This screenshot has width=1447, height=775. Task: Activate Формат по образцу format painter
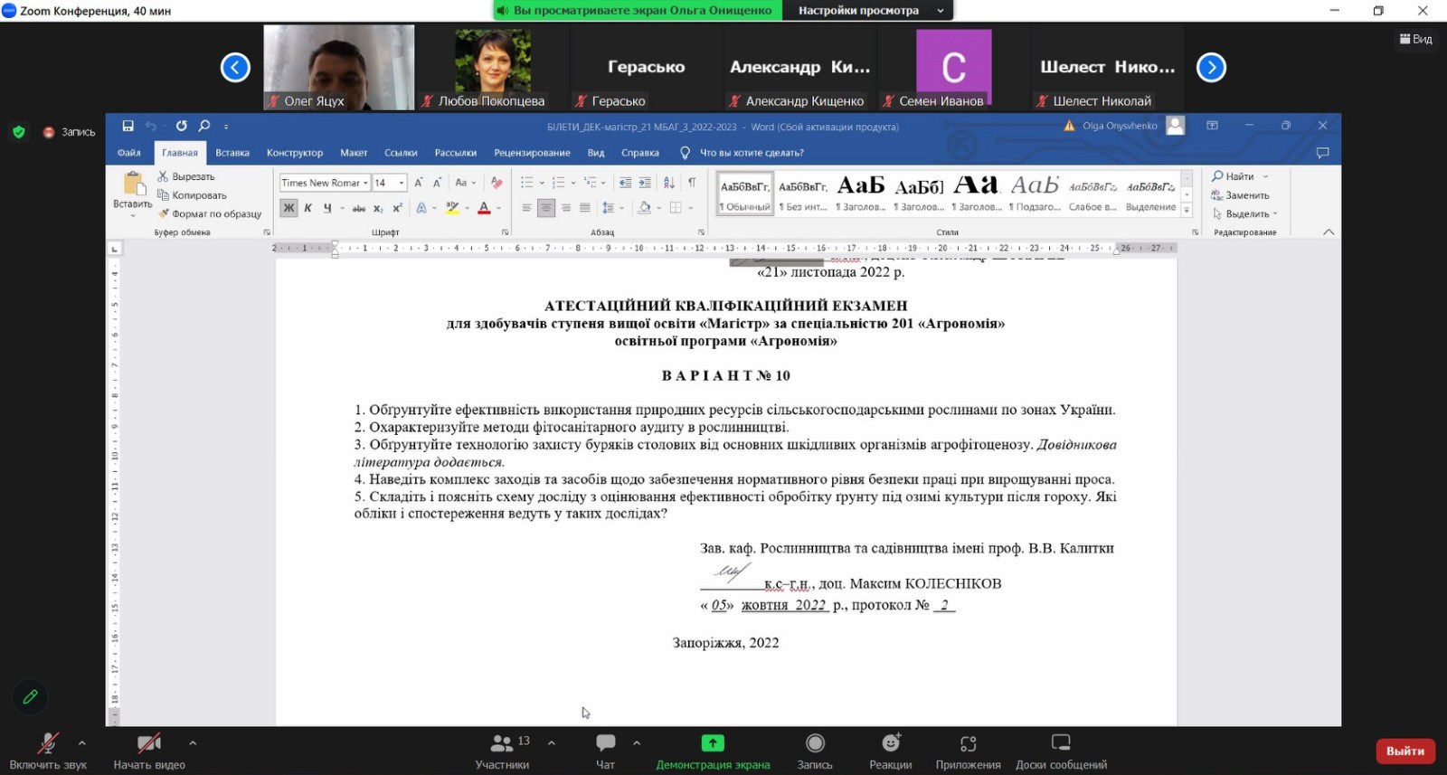tap(210, 214)
